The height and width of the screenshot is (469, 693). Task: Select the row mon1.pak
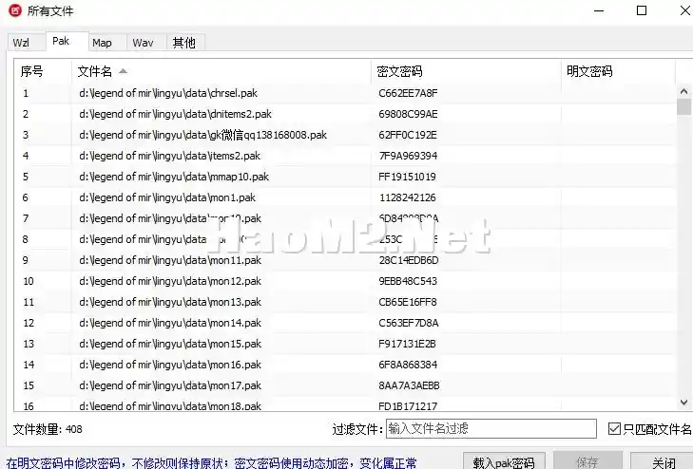[x=345, y=197]
